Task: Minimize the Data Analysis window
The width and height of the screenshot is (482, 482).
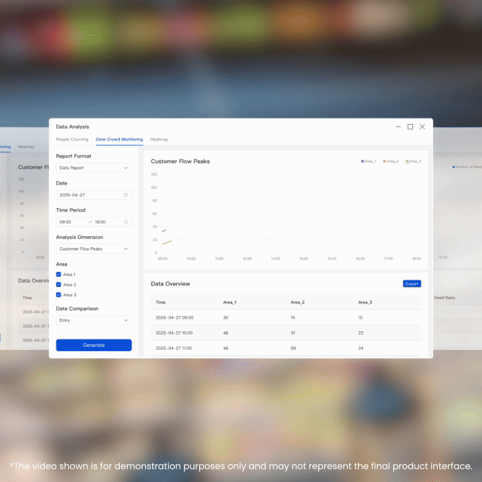Action: pyautogui.click(x=398, y=127)
